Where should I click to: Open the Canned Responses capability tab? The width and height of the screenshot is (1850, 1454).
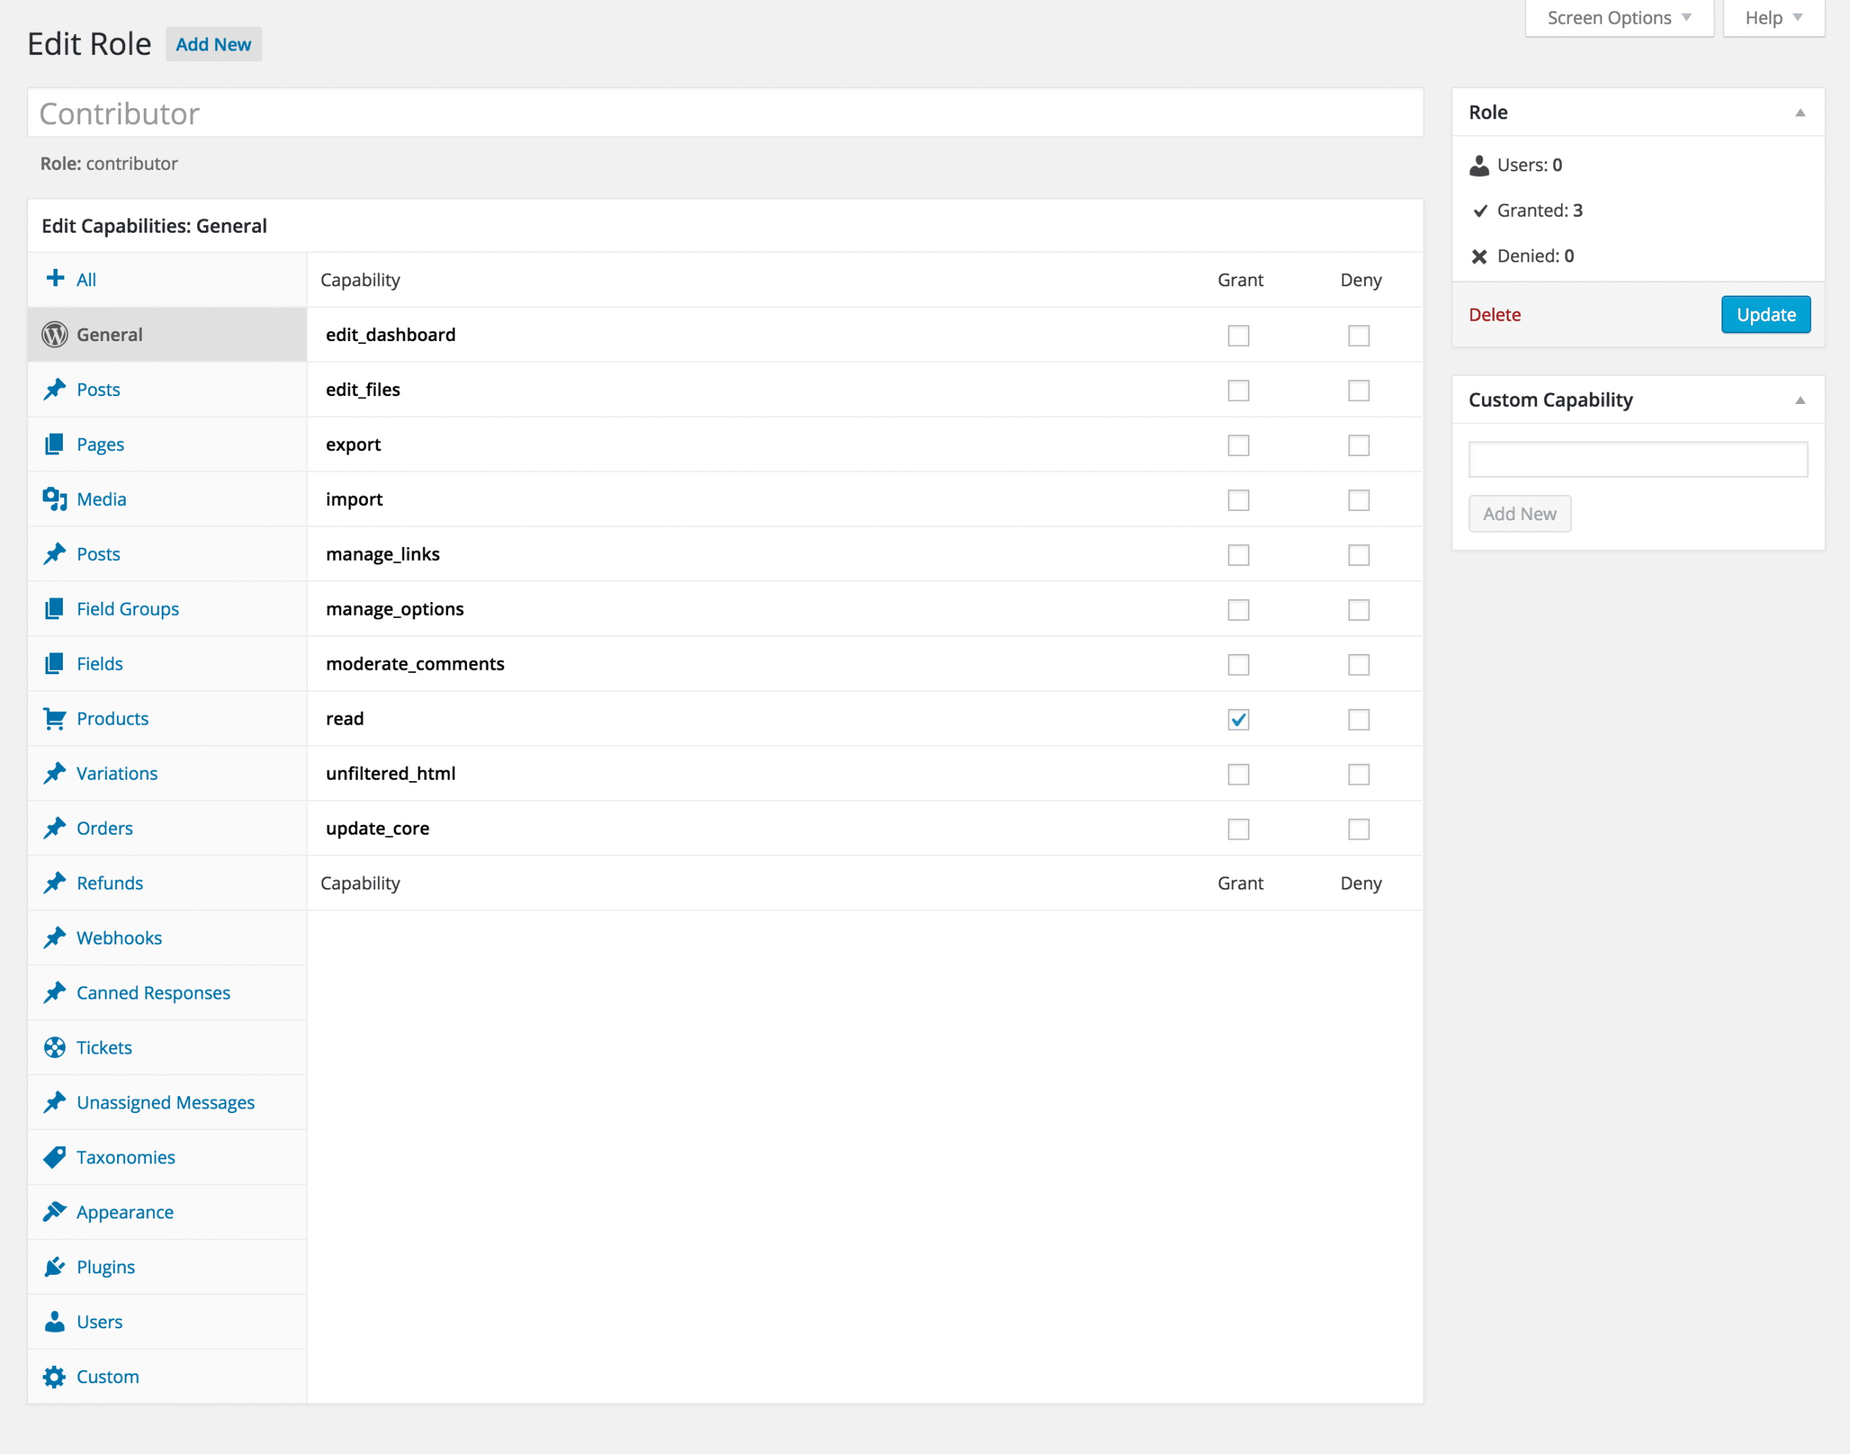pyautogui.click(x=153, y=993)
